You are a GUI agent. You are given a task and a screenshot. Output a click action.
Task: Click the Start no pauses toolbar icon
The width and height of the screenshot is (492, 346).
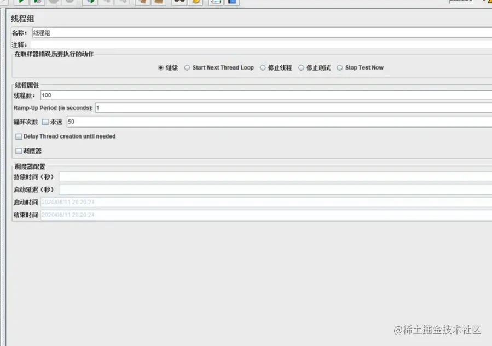38,2
